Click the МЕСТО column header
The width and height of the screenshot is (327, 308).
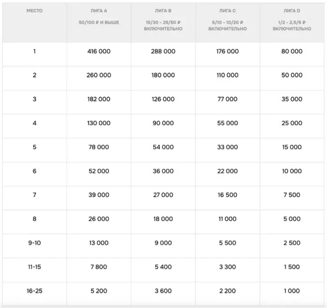tap(35, 11)
